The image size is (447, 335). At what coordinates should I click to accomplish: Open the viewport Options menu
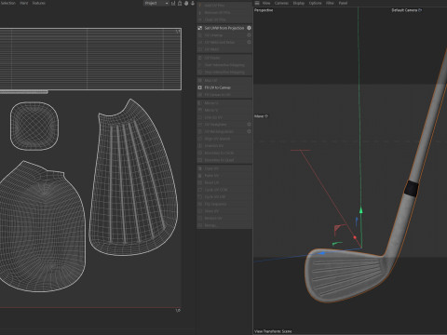click(315, 3)
